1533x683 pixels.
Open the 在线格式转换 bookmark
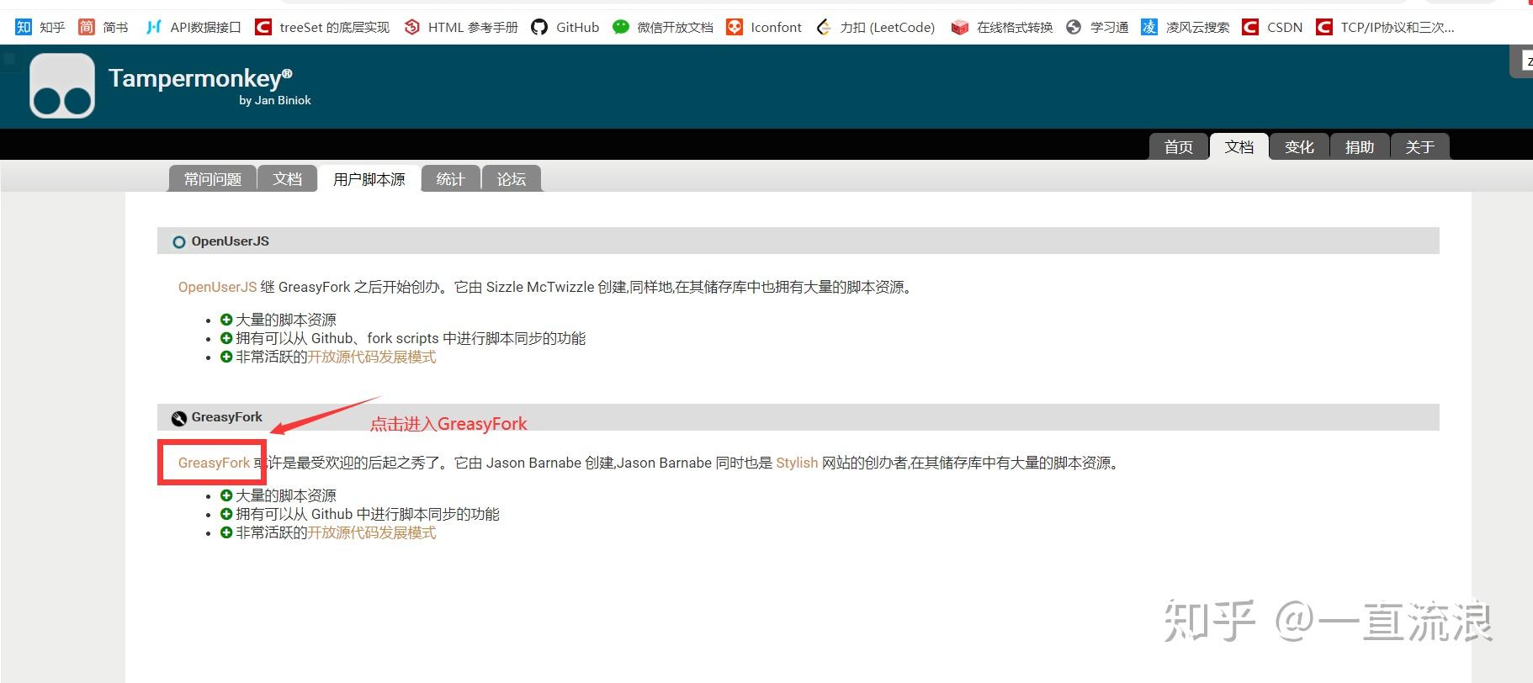pyautogui.click(x=1002, y=27)
